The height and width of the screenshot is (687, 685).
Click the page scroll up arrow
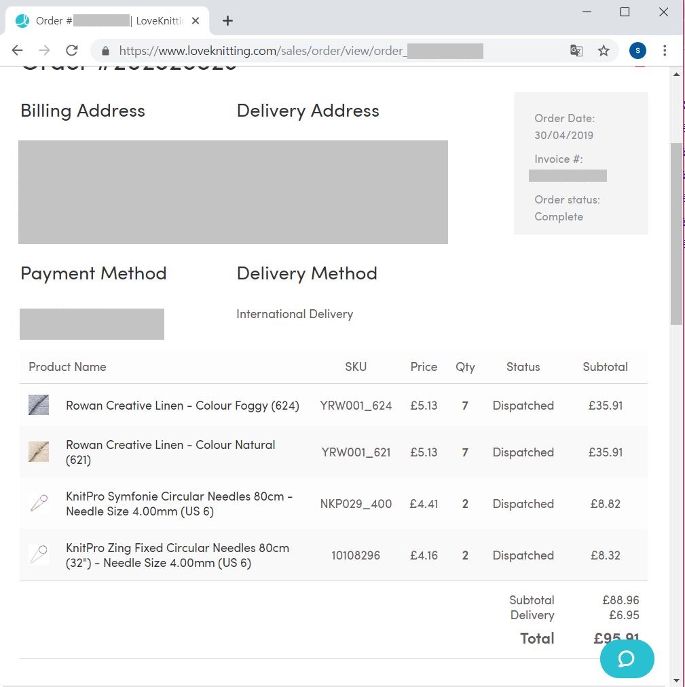click(x=676, y=75)
